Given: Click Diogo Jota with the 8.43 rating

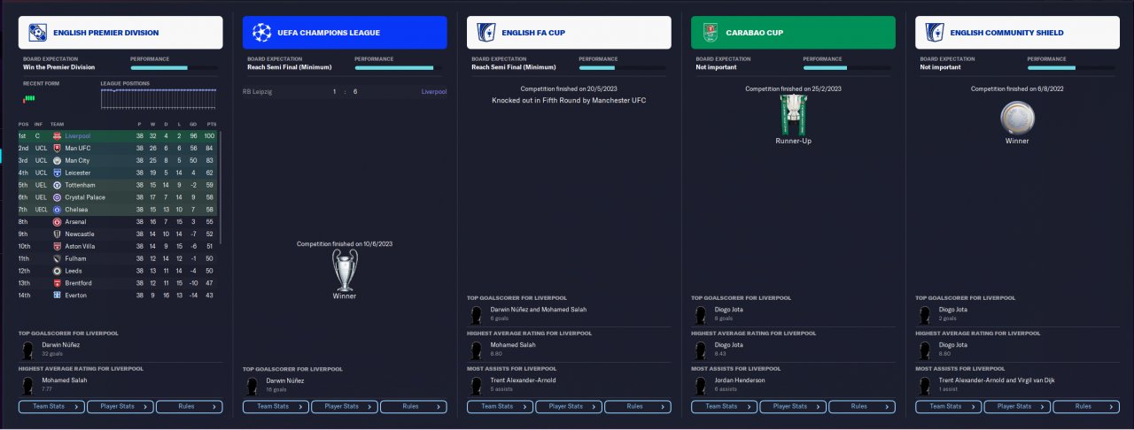Looking at the screenshot, I should (729, 345).
